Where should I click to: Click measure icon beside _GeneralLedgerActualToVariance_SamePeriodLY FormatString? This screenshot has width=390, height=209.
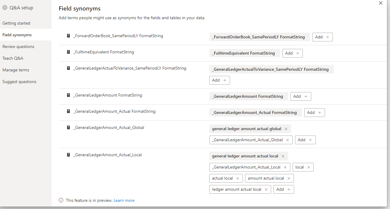(x=68, y=68)
